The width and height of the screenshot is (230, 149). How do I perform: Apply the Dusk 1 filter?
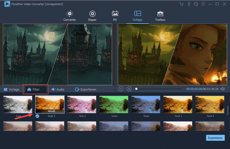pos(178,104)
